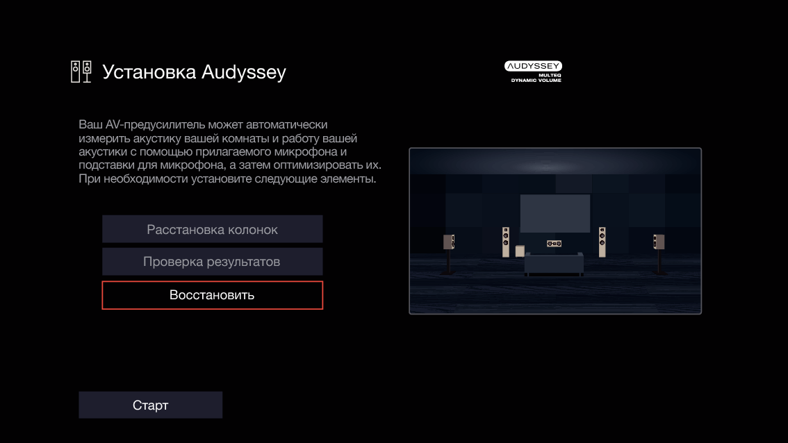
Task: Click the Audyssey badge in the top right
Action: (x=534, y=66)
